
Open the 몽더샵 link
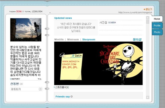coord(137,39)
